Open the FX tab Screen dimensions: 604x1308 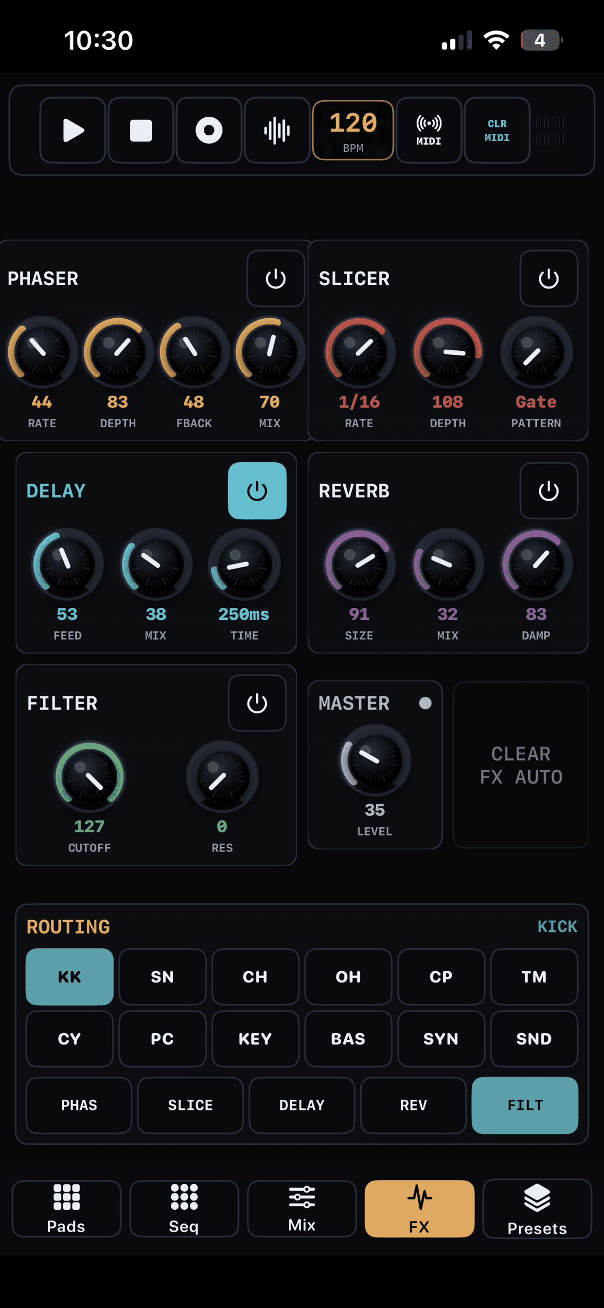click(419, 1208)
